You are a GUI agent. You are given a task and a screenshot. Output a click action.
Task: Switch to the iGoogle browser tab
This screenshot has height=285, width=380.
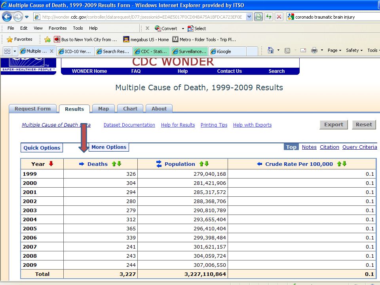point(227,51)
